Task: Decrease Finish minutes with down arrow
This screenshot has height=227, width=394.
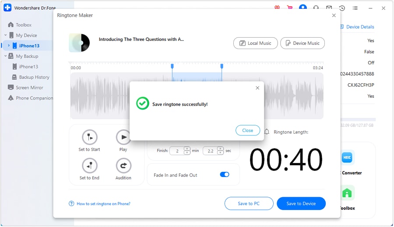Action: click(x=187, y=153)
